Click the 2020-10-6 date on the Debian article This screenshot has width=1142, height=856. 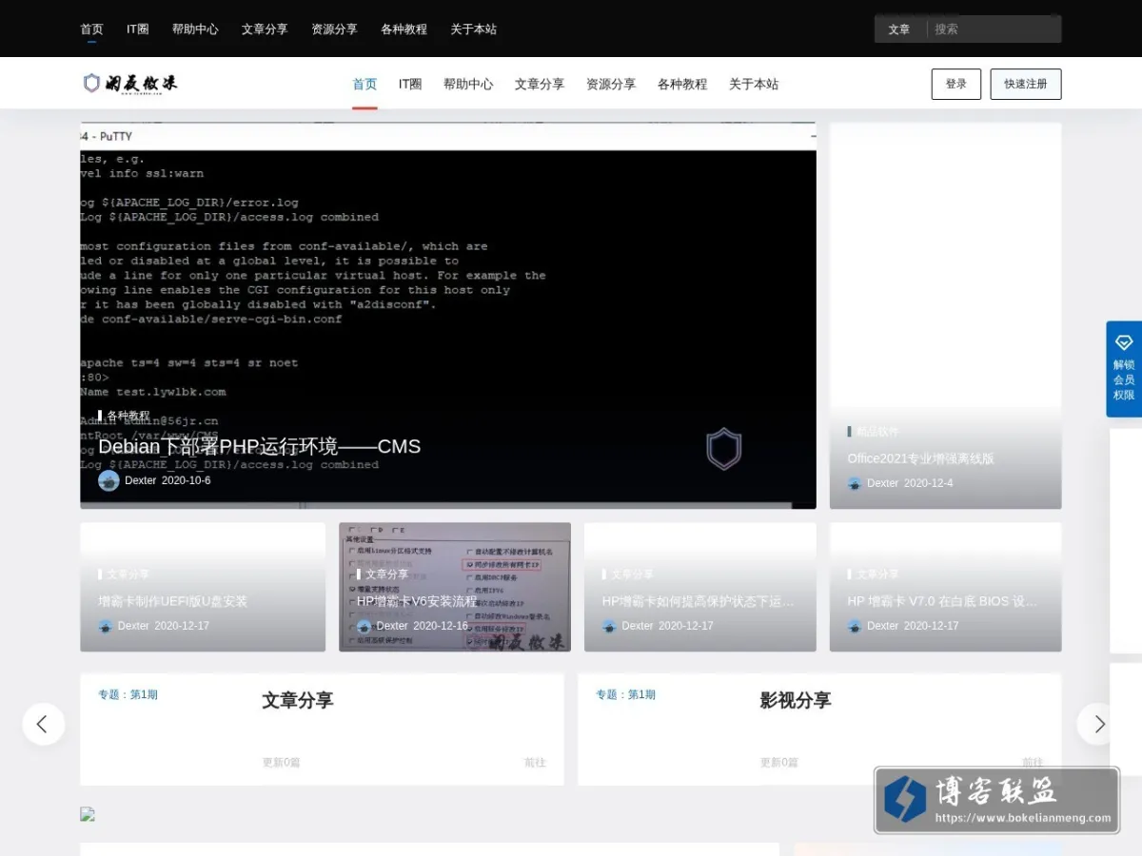pos(187,480)
